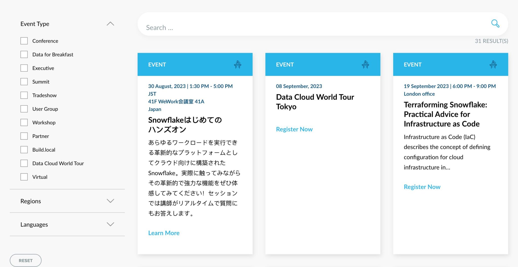The height and width of the screenshot is (267, 518).
Task: Click event icon on Snowflakeはじめての card
Action: click(x=238, y=65)
